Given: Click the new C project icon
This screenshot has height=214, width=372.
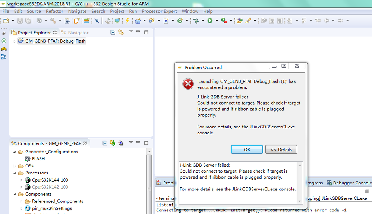Looking at the screenshot, I should pyautogui.click(x=138, y=21).
